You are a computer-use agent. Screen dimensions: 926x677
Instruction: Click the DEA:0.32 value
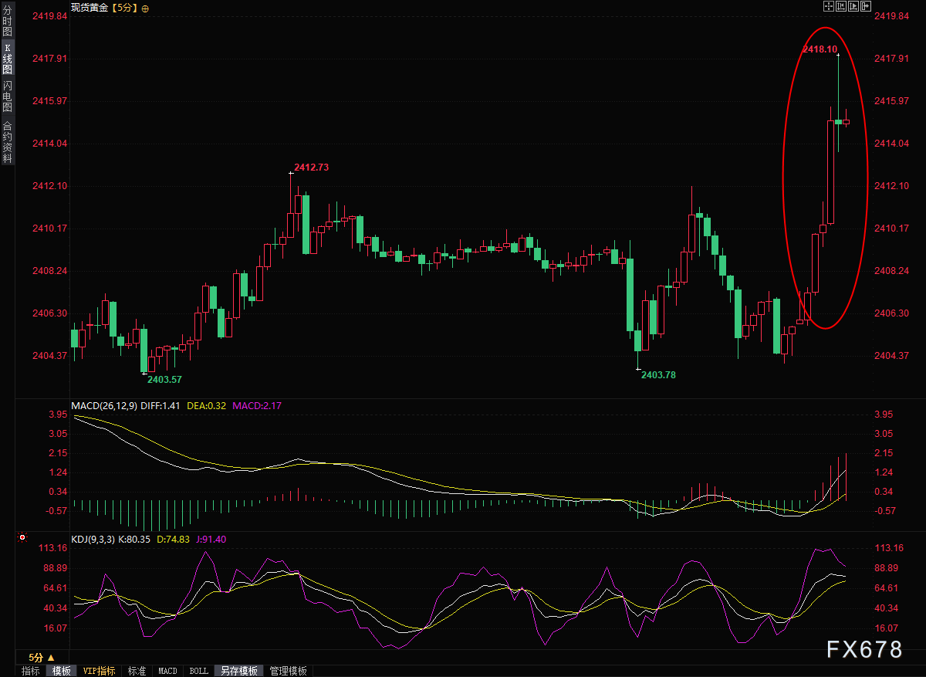(x=207, y=405)
